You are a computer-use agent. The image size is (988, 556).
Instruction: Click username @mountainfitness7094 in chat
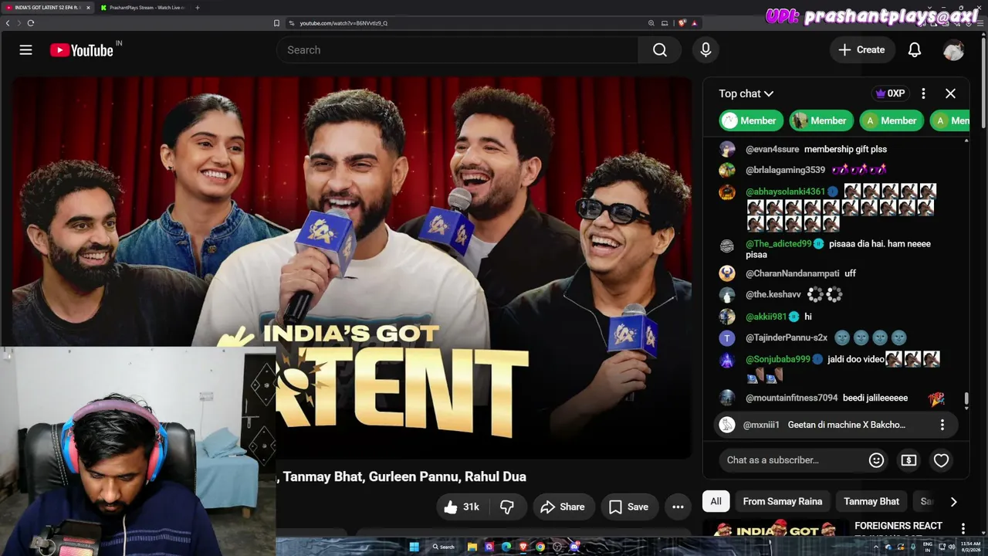click(x=791, y=398)
